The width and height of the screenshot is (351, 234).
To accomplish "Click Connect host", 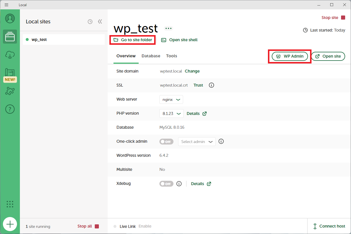I will coord(329,226).
